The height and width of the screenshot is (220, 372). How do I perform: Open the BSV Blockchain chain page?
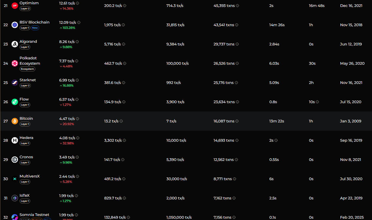(x=35, y=22)
